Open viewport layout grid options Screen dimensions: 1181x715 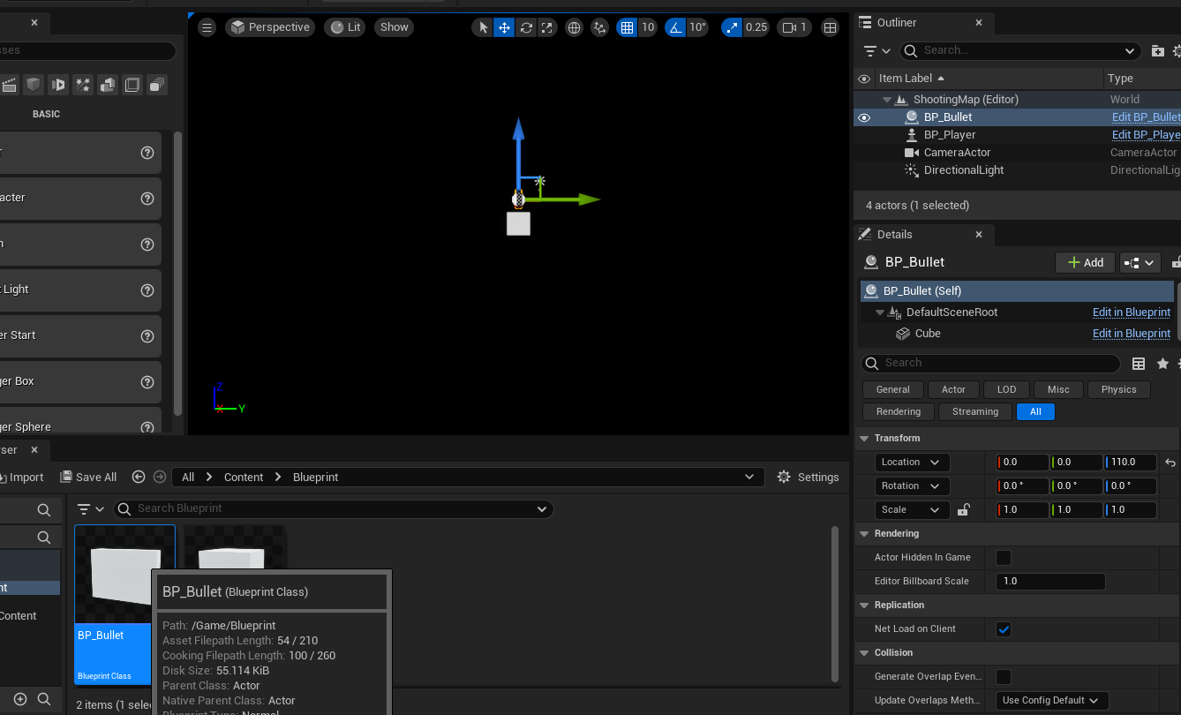pos(831,27)
